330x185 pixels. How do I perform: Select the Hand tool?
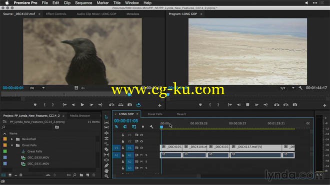pyautogui.click(x=106, y=171)
